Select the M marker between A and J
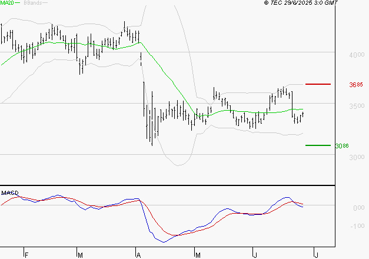 point(198,254)
